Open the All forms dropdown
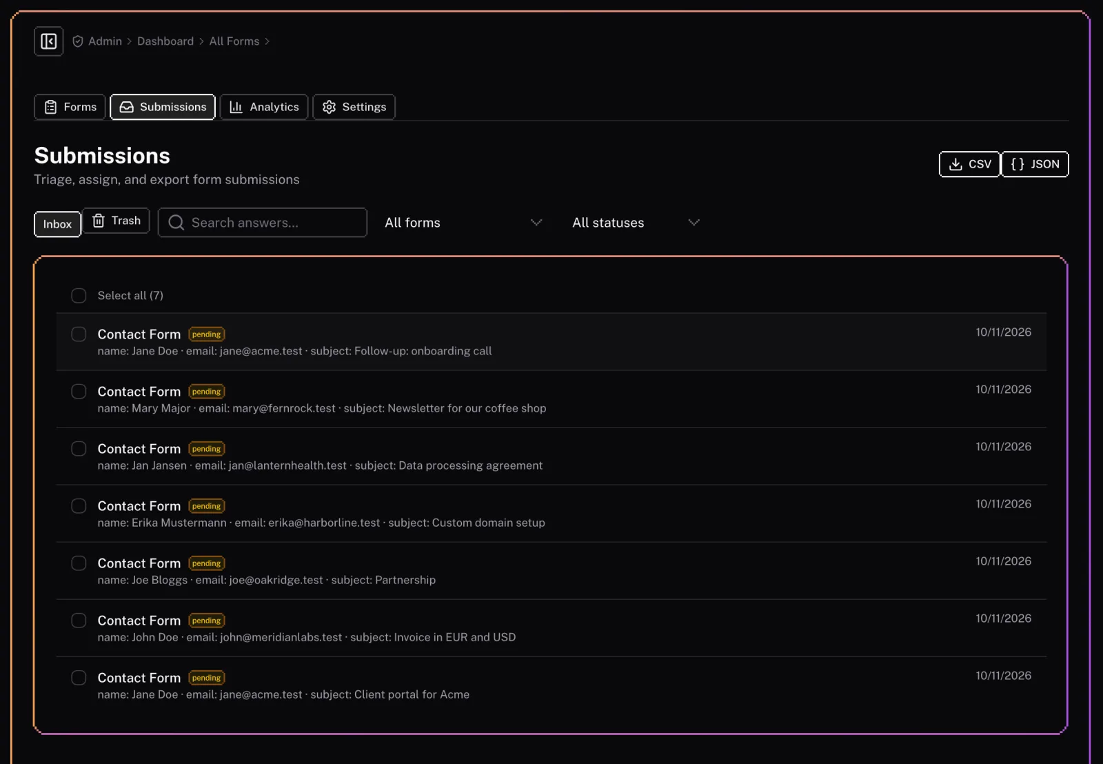The width and height of the screenshot is (1103, 764). coord(463,223)
